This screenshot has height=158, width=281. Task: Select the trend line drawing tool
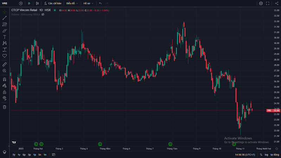5,18
